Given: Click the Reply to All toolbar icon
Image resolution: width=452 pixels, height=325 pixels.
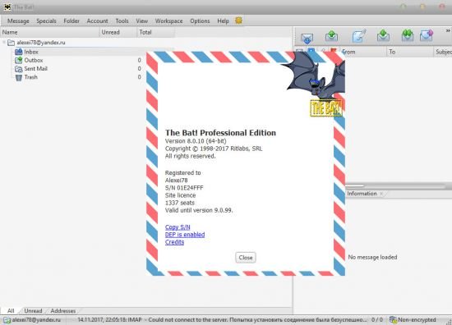Looking at the screenshot, I should pyautogui.click(x=408, y=35).
